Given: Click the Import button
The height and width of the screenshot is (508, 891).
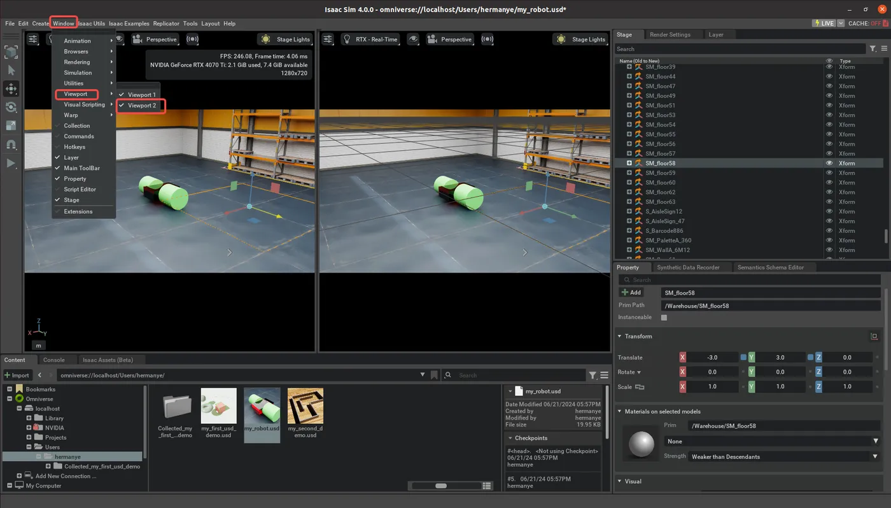Looking at the screenshot, I should (17, 375).
